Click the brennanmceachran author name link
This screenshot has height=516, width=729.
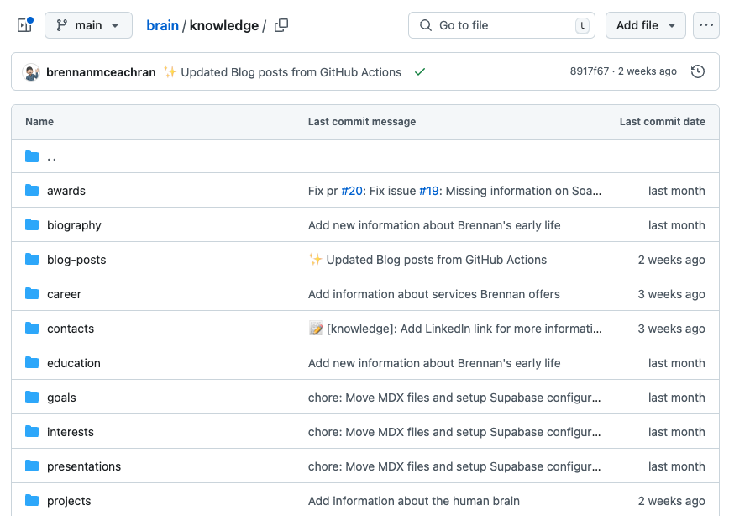coord(102,72)
